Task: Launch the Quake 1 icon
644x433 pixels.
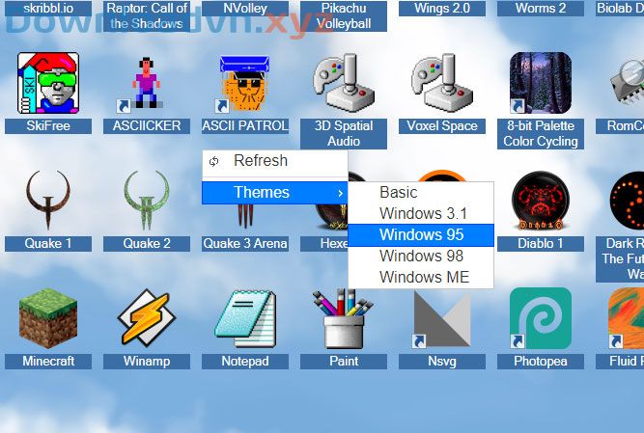Action: 48,200
